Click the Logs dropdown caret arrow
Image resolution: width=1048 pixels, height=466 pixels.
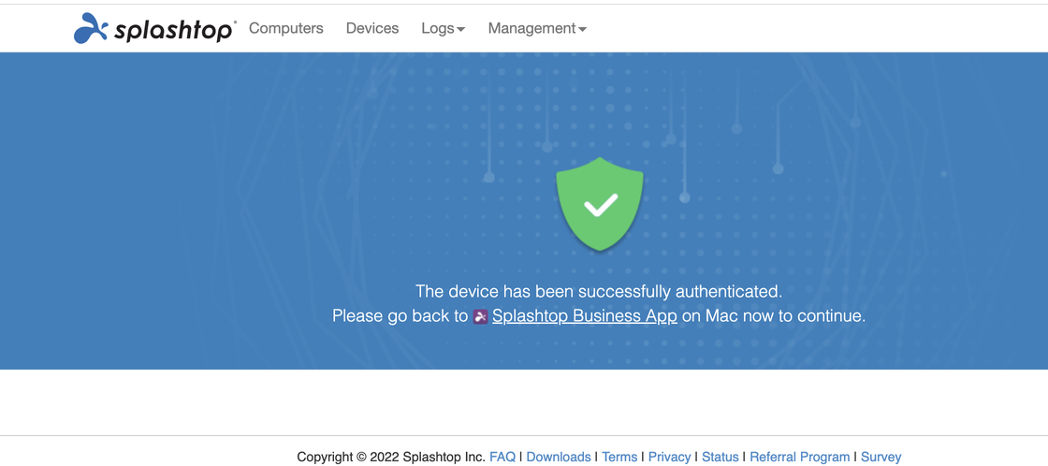(461, 29)
